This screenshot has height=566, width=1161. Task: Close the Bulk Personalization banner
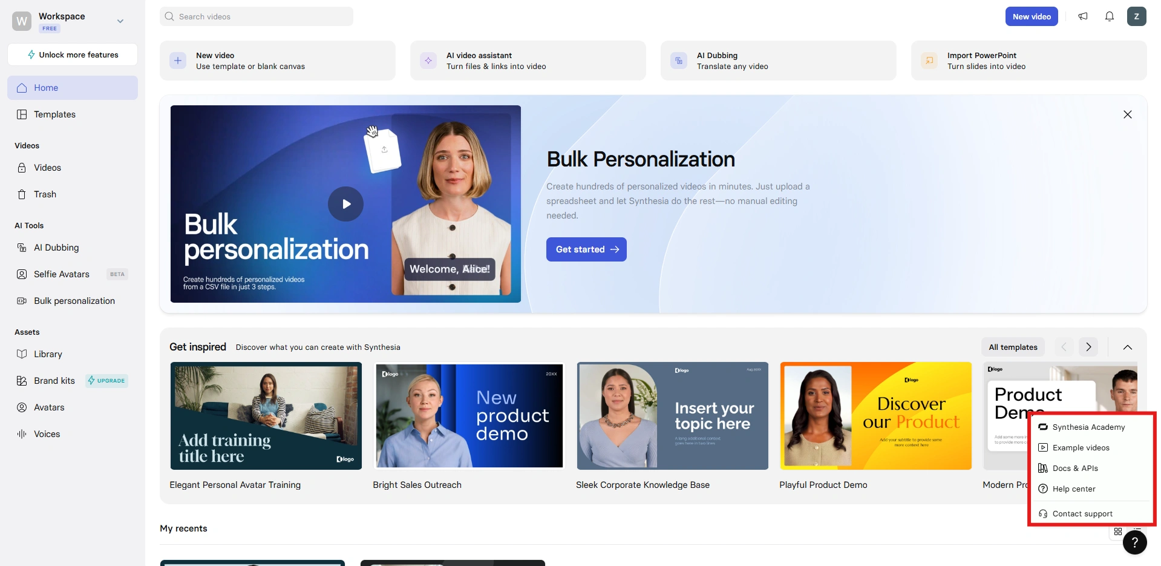pyautogui.click(x=1128, y=114)
